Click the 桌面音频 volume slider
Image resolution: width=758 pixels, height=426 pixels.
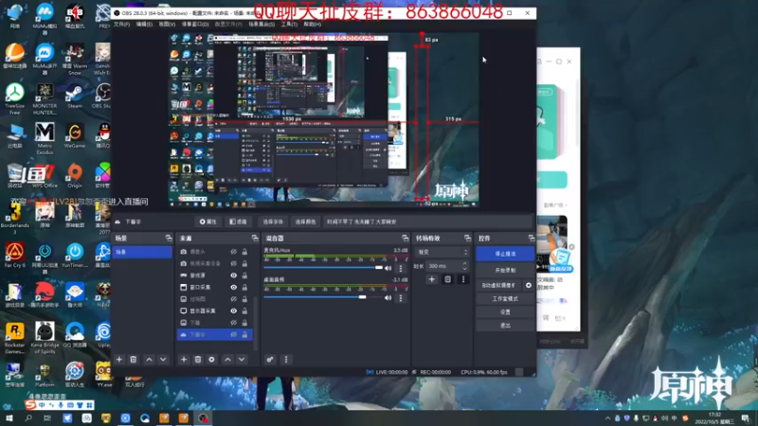323,297
